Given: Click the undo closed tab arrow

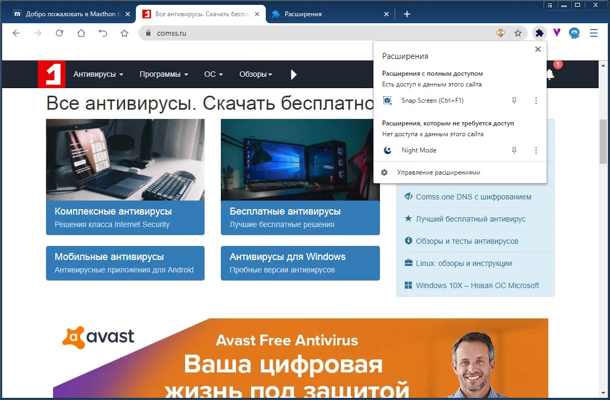Looking at the screenshot, I should 103,34.
